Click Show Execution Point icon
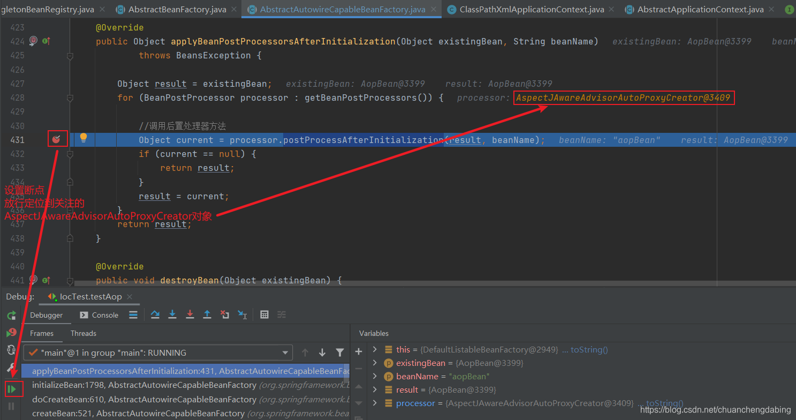 133,315
